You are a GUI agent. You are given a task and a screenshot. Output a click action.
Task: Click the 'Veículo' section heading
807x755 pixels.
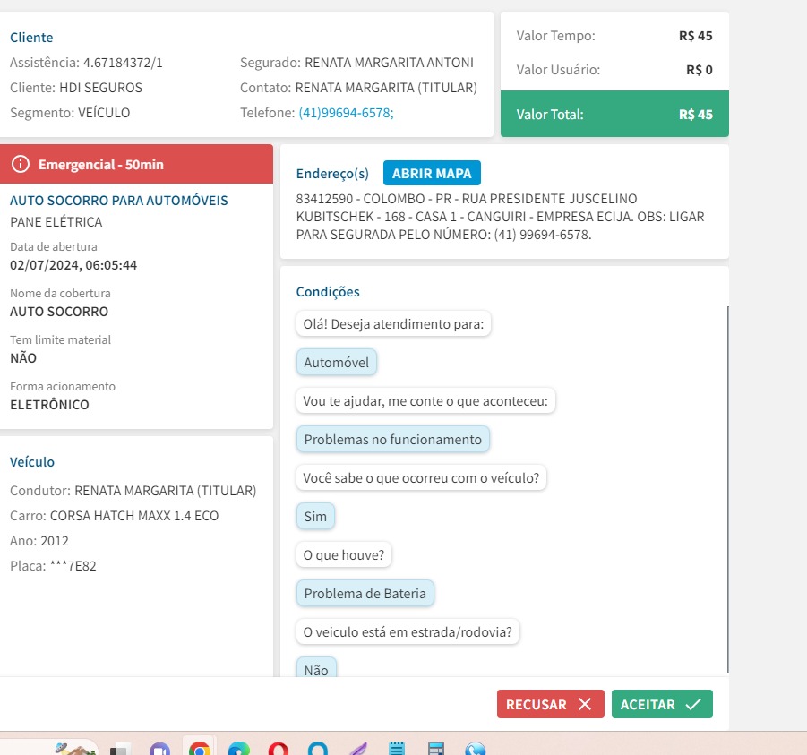click(x=32, y=461)
